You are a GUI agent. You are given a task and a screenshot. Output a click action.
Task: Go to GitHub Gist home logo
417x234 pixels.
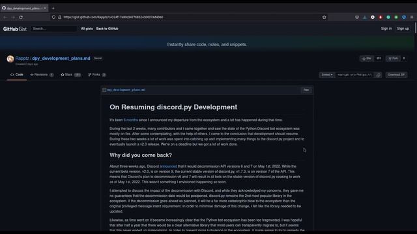click(15, 29)
